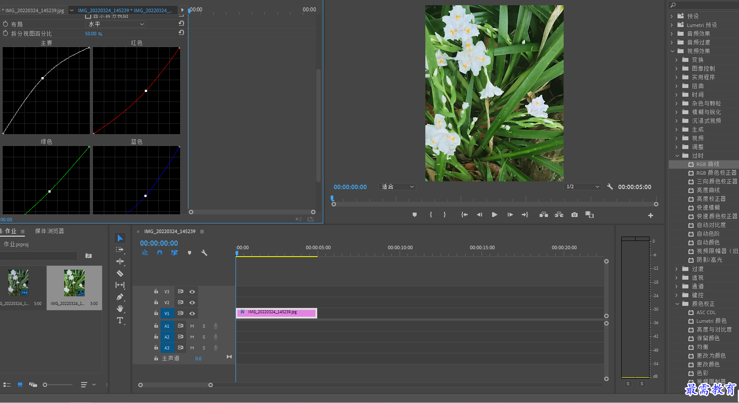Select the Razor tool
This screenshot has height=403, width=739.
click(x=120, y=273)
